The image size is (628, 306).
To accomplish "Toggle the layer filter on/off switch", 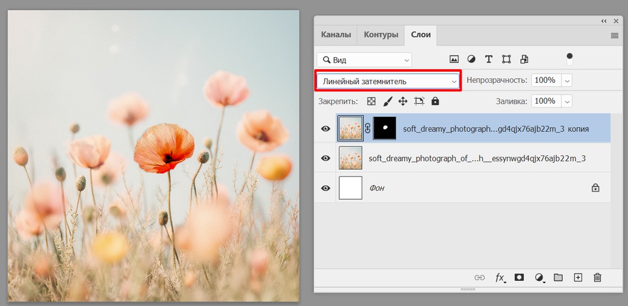I will (x=570, y=59).
